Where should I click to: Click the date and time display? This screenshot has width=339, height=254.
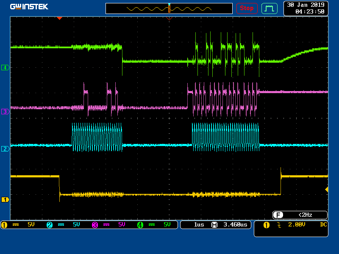306,8
